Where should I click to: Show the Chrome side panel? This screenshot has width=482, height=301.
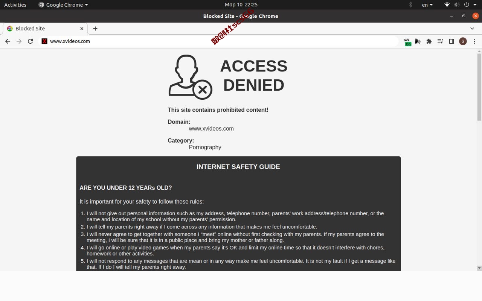tap(451, 41)
